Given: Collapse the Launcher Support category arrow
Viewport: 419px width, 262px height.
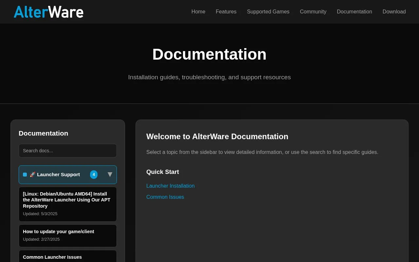Looking at the screenshot, I should (x=110, y=175).
